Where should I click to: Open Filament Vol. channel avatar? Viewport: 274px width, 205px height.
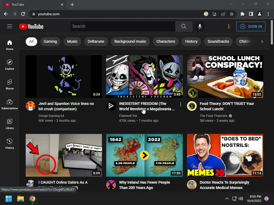[x=111, y=106]
